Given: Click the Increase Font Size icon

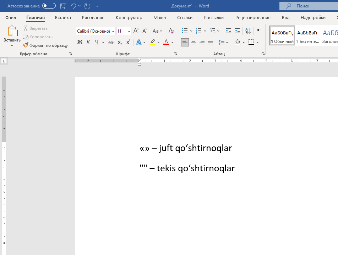Looking at the screenshot, I should pos(136,31).
